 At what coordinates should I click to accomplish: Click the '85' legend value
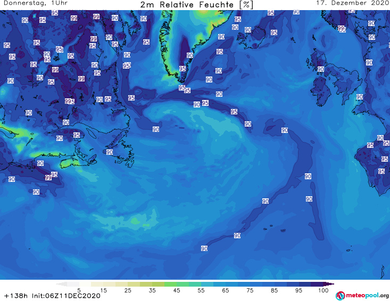tap(275, 290)
